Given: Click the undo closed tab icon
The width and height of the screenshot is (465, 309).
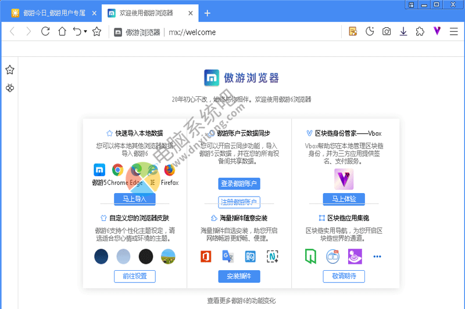Looking at the screenshot, I should click(77, 31).
